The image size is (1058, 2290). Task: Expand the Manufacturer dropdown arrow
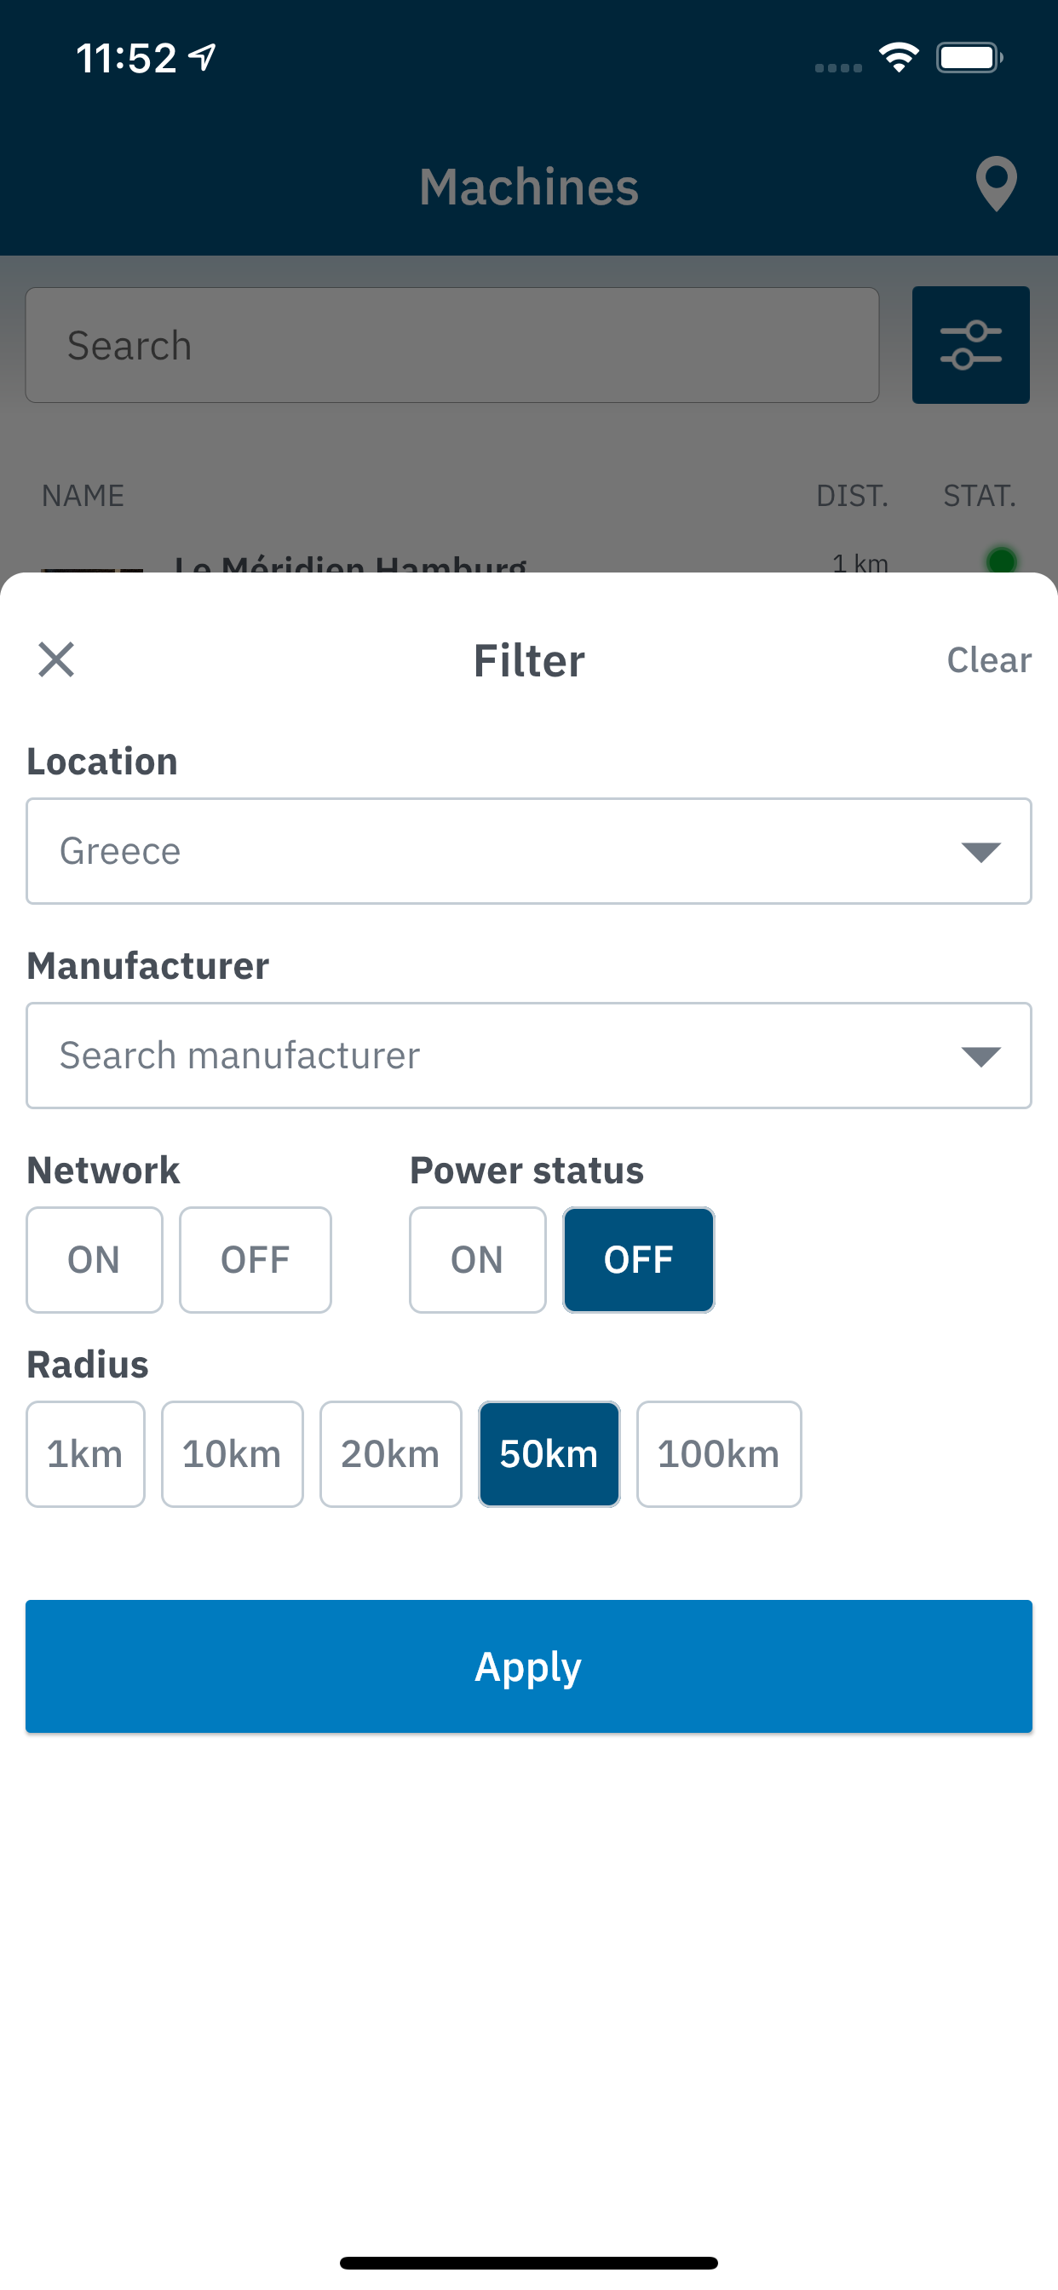click(980, 1056)
